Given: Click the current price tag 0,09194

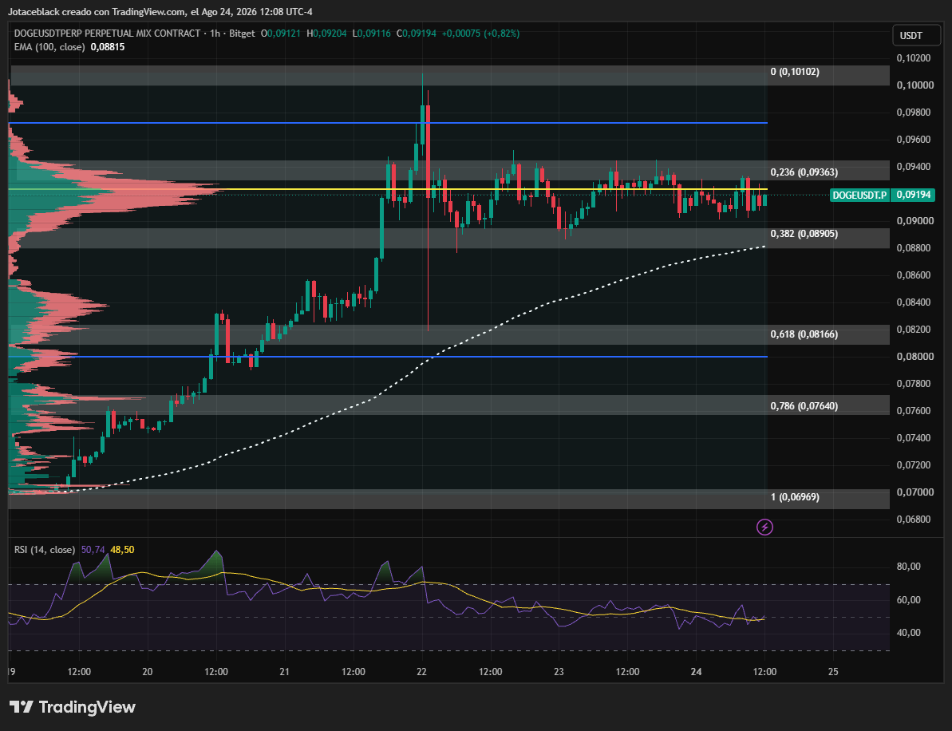Looking at the screenshot, I should click(914, 195).
